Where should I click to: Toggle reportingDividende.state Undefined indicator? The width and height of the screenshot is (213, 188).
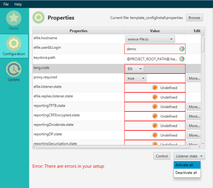[155, 125]
